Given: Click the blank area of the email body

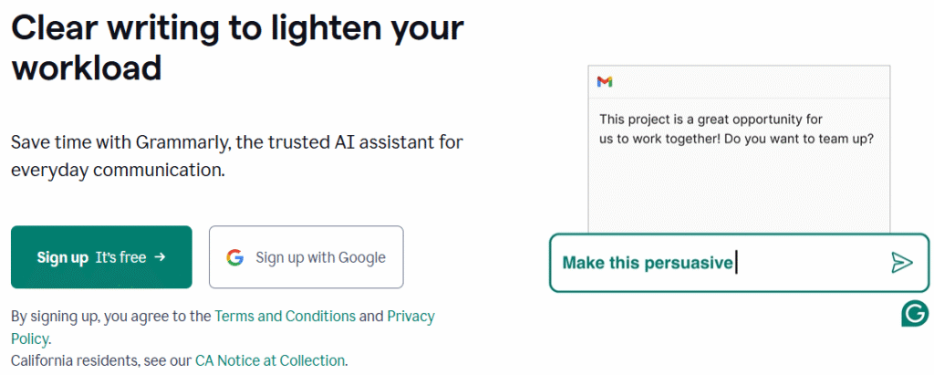Looking at the screenshot, I should tap(739, 191).
